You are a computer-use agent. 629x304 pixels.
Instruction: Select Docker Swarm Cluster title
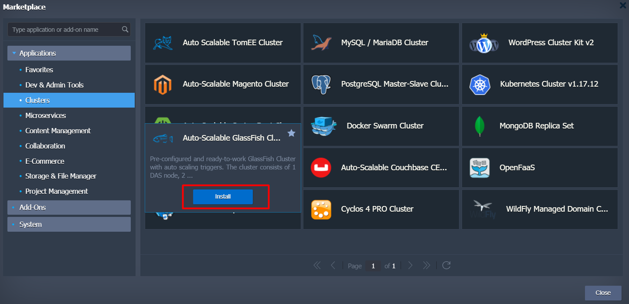coord(385,126)
